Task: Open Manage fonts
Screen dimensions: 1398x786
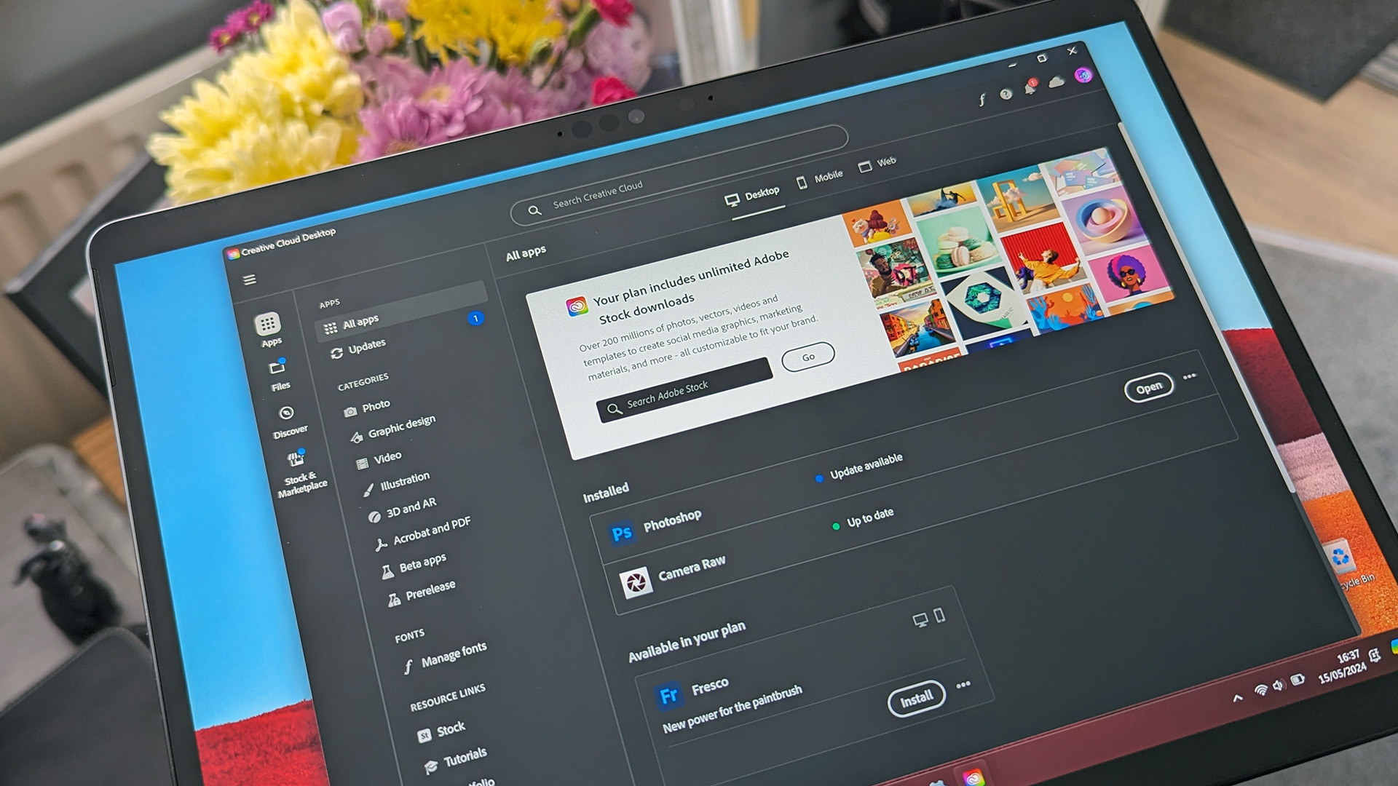Action: (445, 656)
